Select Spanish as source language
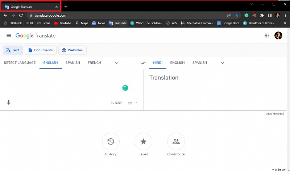 pyautogui.click(x=73, y=63)
